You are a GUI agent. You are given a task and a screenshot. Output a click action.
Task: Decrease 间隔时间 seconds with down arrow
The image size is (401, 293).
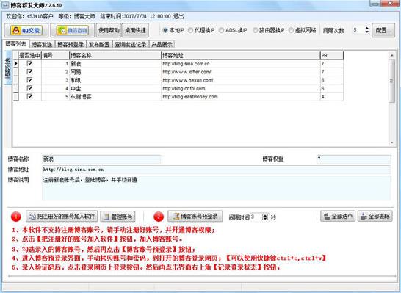(x=265, y=219)
